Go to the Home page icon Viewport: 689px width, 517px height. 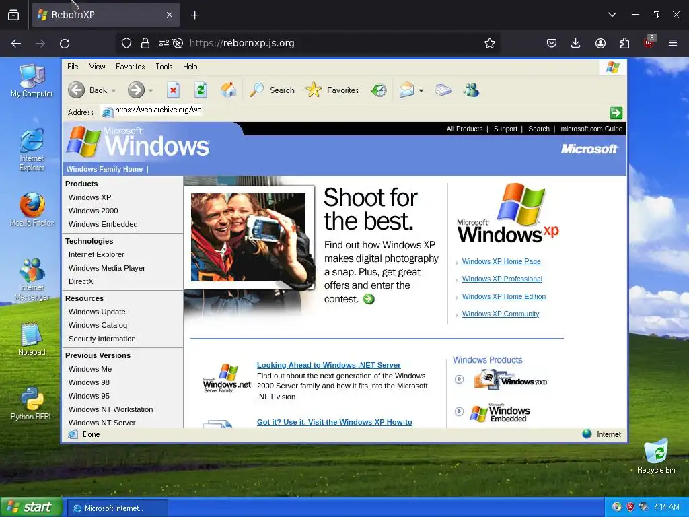coord(229,90)
